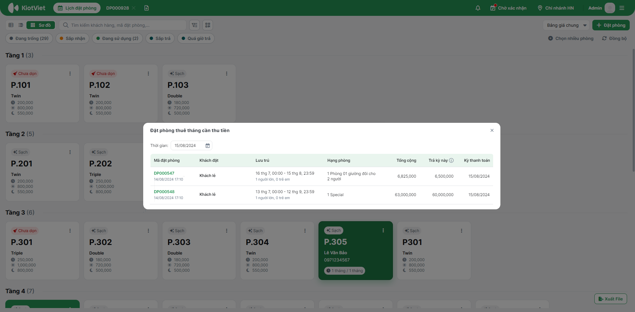635x312 pixels.
Task: Click the Xuất File export button
Action: [x=611, y=299]
